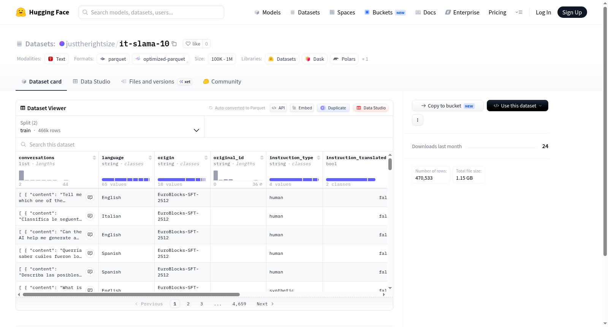Open the Buckets page

coord(385,12)
